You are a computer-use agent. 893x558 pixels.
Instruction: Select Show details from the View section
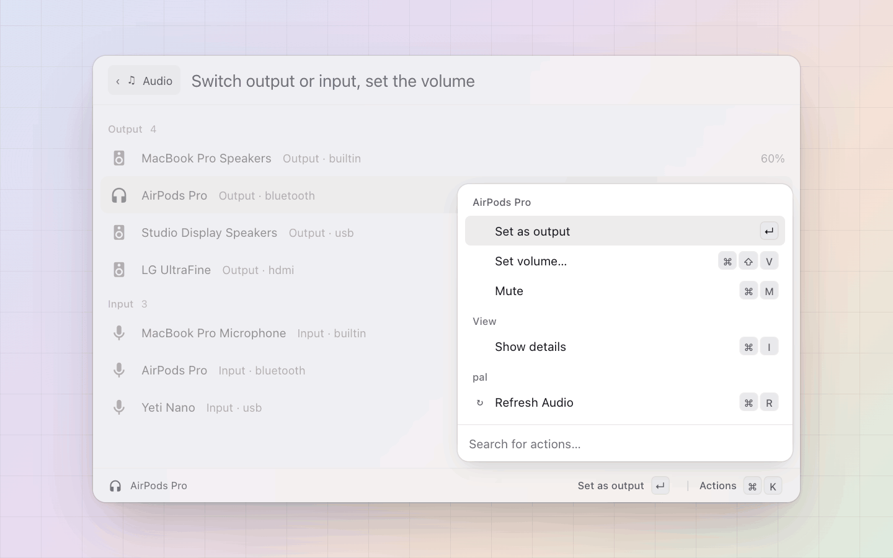[625, 347]
